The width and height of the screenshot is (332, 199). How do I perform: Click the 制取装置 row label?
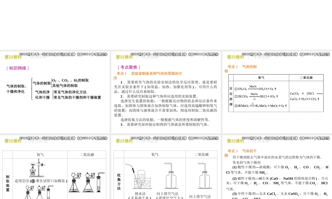point(8,183)
